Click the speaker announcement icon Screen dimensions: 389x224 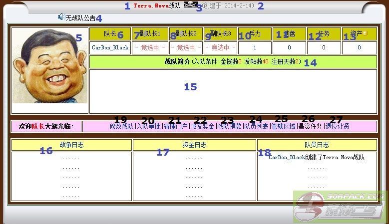click(x=61, y=17)
